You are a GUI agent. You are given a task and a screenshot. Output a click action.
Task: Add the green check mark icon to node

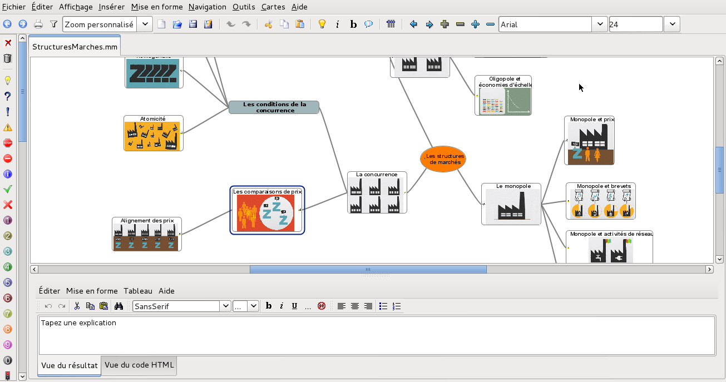coord(8,190)
